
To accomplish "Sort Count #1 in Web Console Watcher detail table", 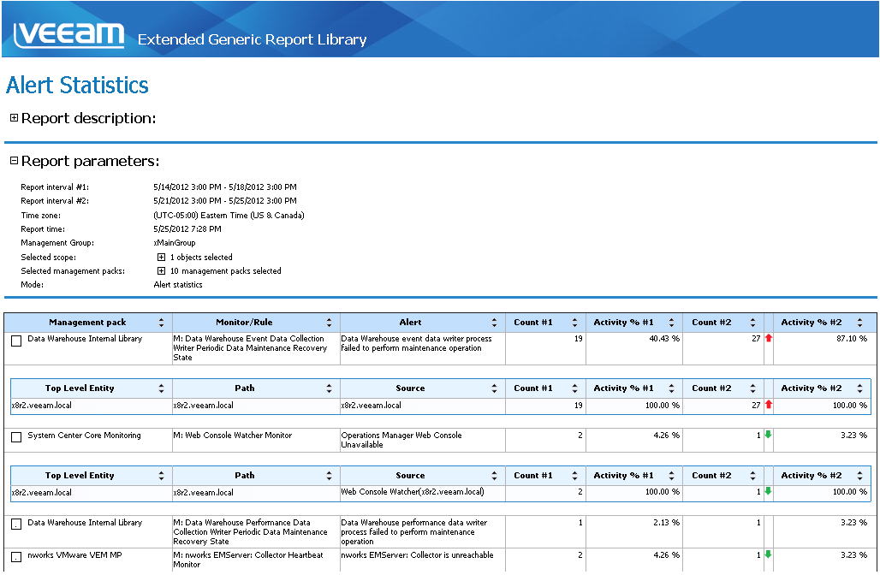I will [574, 476].
